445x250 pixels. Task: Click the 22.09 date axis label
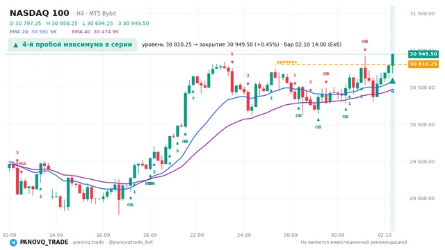pyautogui.click(x=197, y=235)
